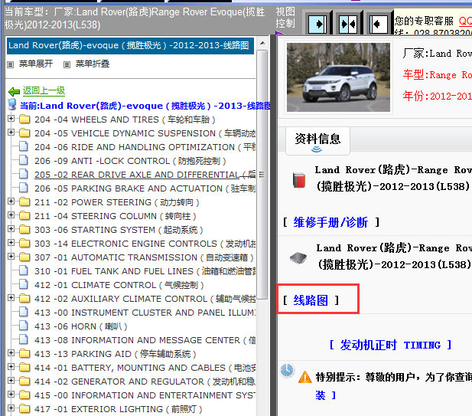Open the 资料信息 tab

click(x=317, y=141)
